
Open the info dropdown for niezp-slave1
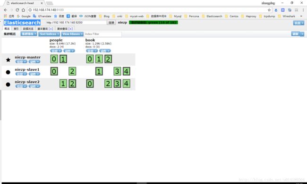point(21,74)
